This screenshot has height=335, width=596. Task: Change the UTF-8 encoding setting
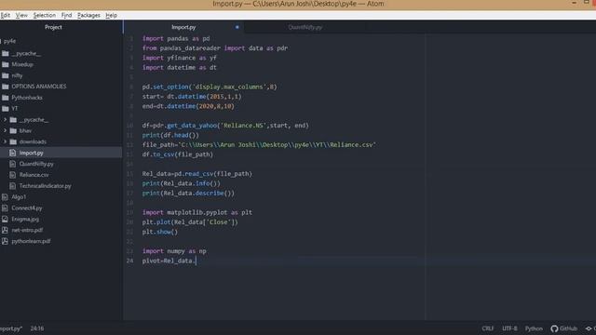point(509,328)
